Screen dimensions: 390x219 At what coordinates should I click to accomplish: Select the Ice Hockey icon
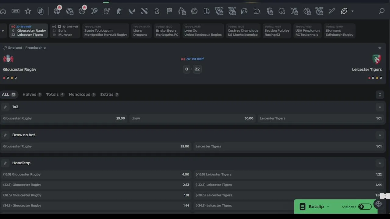click(x=107, y=11)
